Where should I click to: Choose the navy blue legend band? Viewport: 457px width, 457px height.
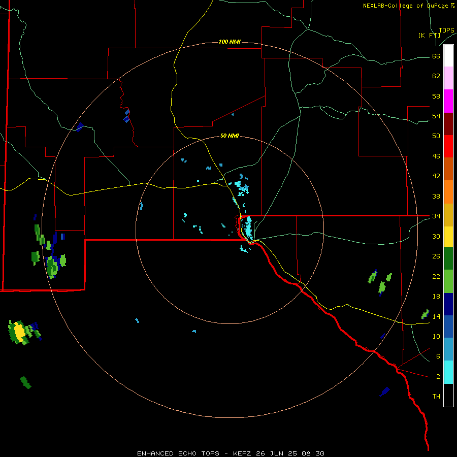(x=448, y=304)
